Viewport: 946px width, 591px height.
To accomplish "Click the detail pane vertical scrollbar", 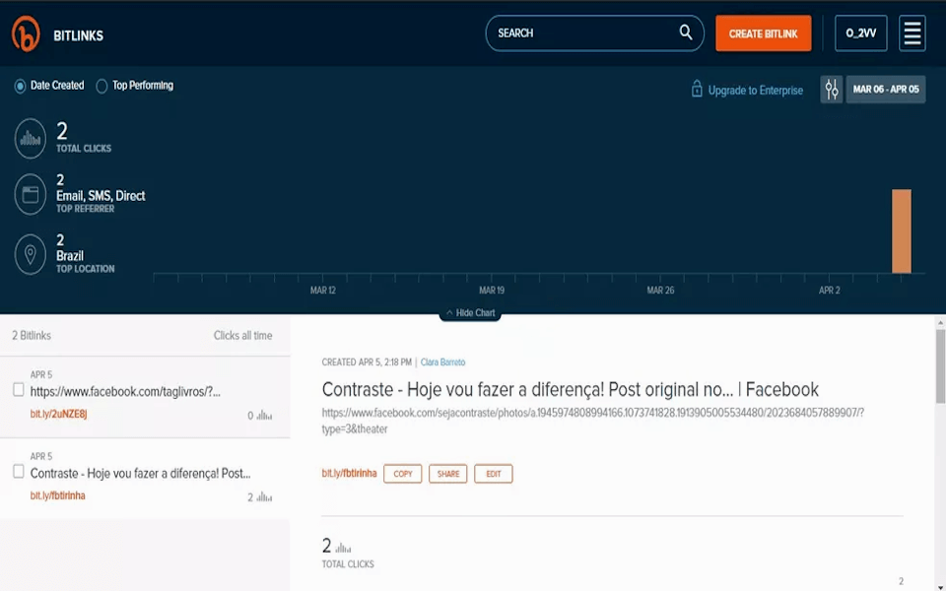I will [x=940, y=366].
